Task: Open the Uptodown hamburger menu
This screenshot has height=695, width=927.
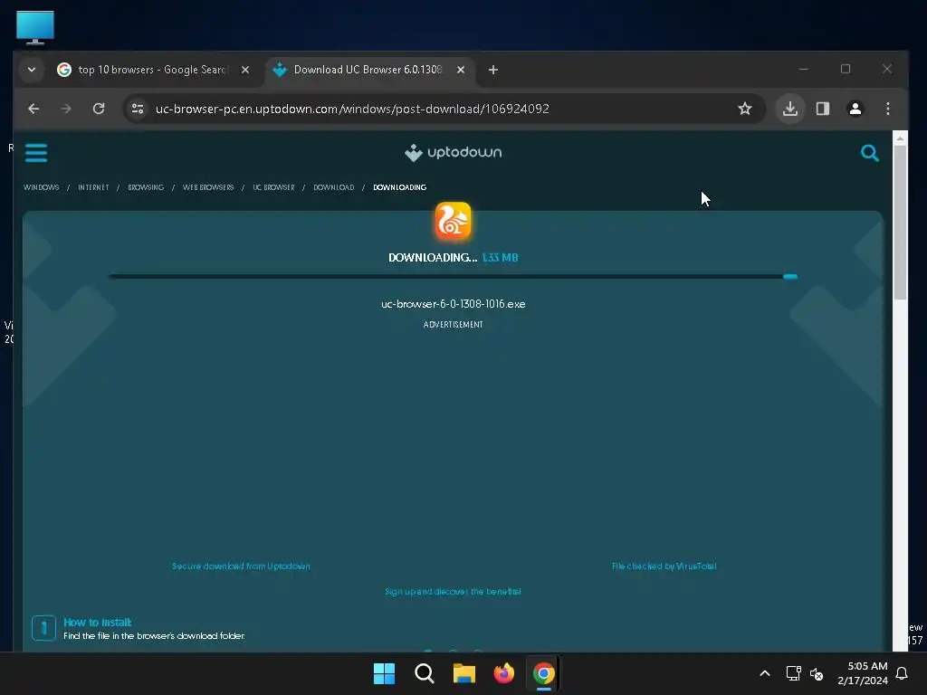Action: (36, 152)
